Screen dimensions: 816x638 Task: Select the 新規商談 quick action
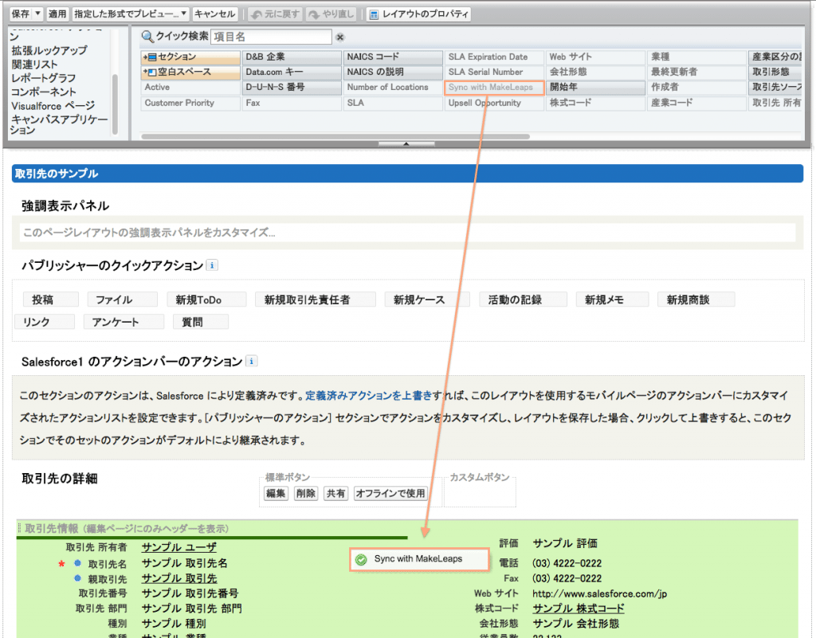pos(696,299)
